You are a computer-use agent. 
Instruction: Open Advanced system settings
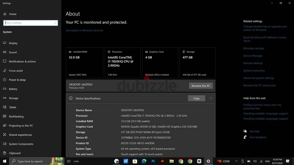[x=259, y=78]
